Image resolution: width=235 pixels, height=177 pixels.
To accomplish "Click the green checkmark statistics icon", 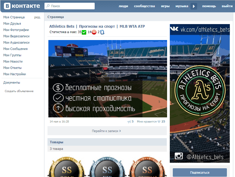I will (x=84, y=32).
